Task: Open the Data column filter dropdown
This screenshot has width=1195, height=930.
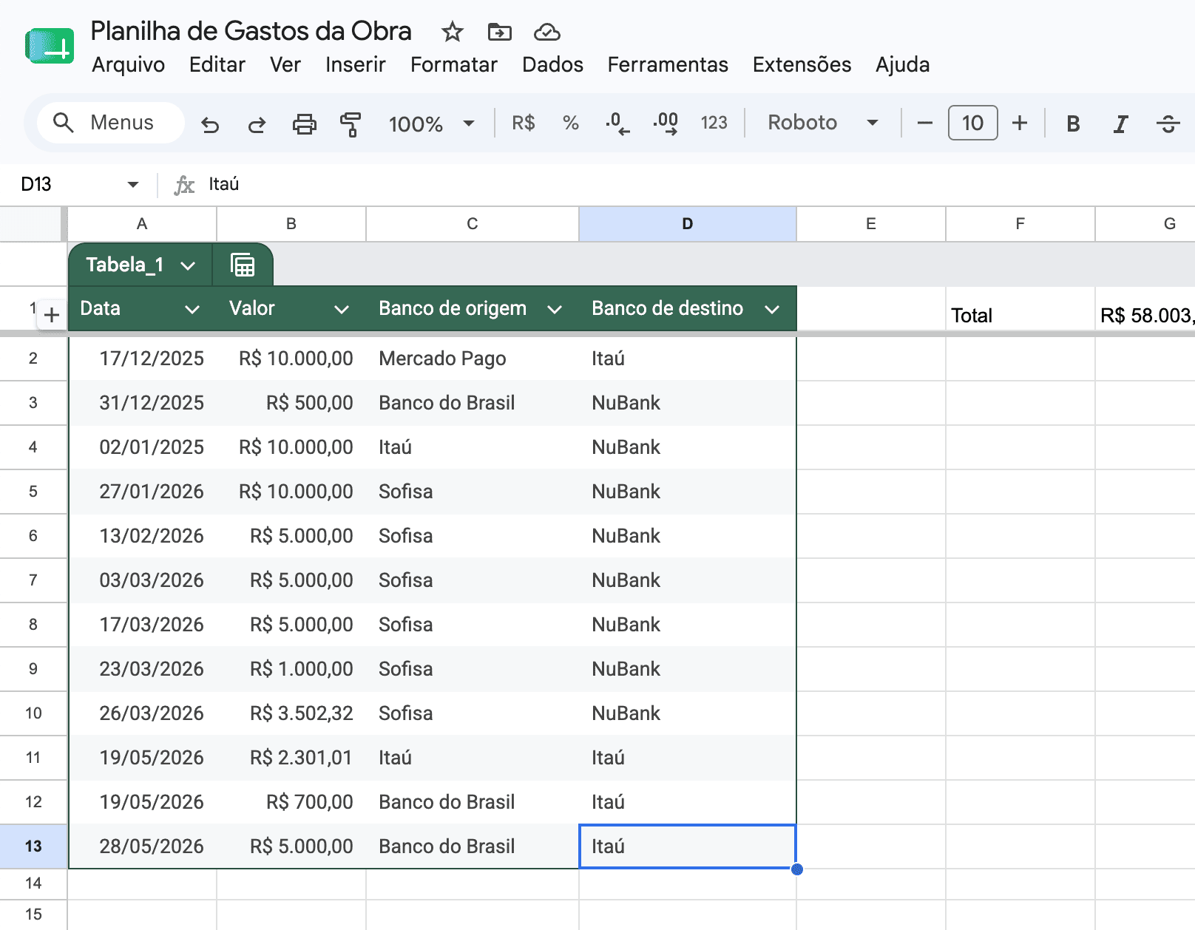Action: click(192, 309)
